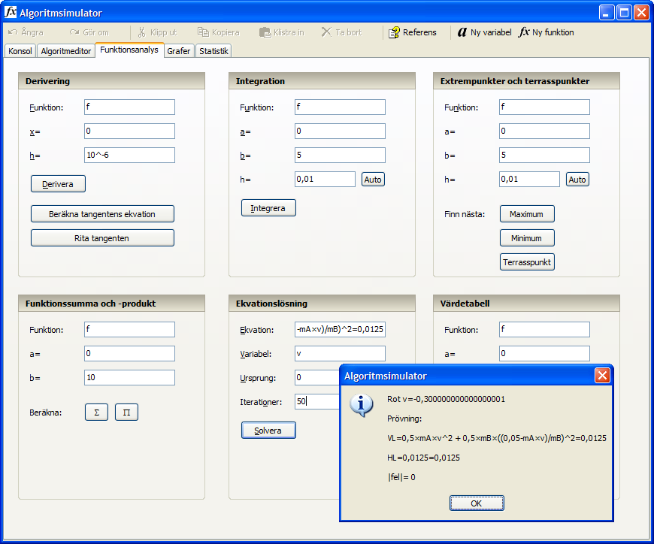Maximize the Algoritmsimulator main window
This screenshot has height=544, width=654.
(x=624, y=13)
